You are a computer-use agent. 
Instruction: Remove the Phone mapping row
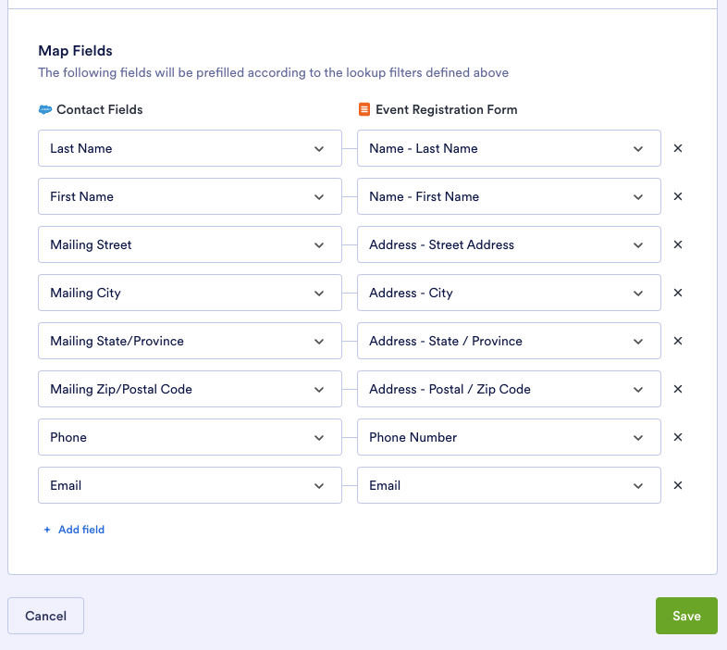coord(677,437)
